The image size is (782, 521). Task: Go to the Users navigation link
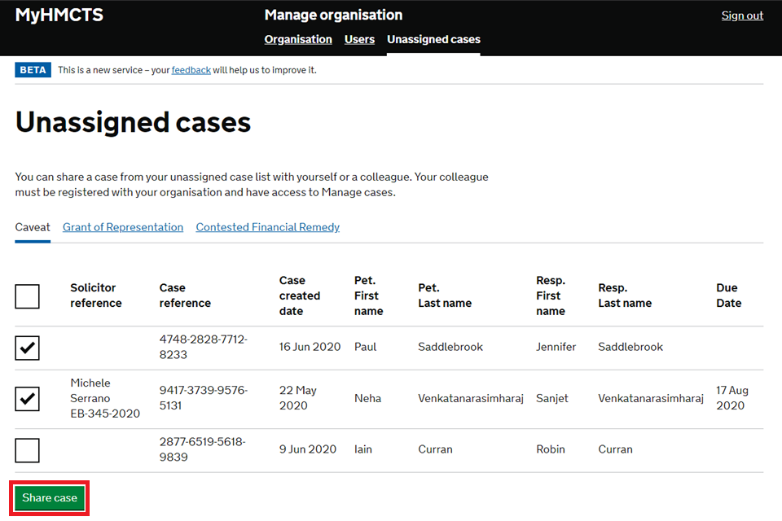pos(359,39)
